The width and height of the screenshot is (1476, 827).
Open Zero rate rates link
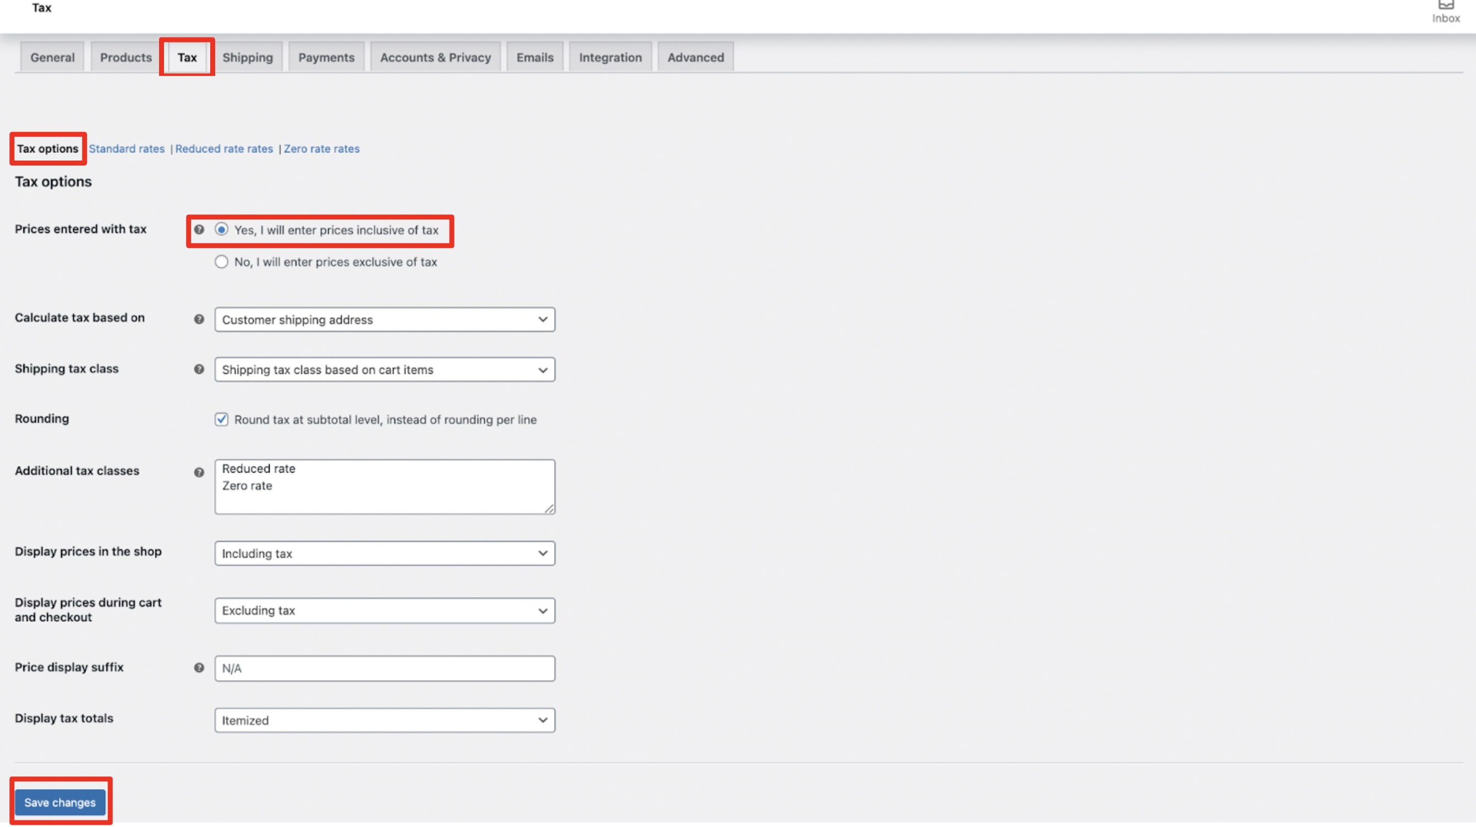click(x=322, y=149)
